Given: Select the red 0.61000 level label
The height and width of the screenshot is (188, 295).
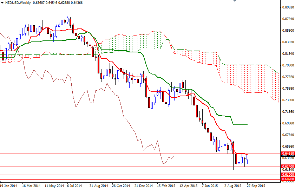Looking at the screenshot, I should (x=288, y=175).
